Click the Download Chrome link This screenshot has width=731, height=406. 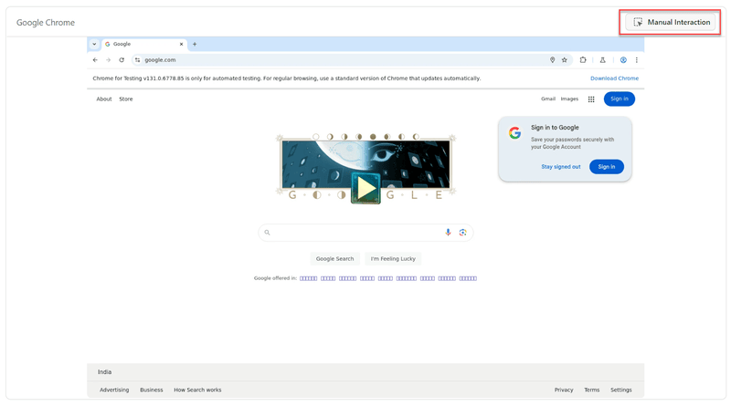point(614,78)
